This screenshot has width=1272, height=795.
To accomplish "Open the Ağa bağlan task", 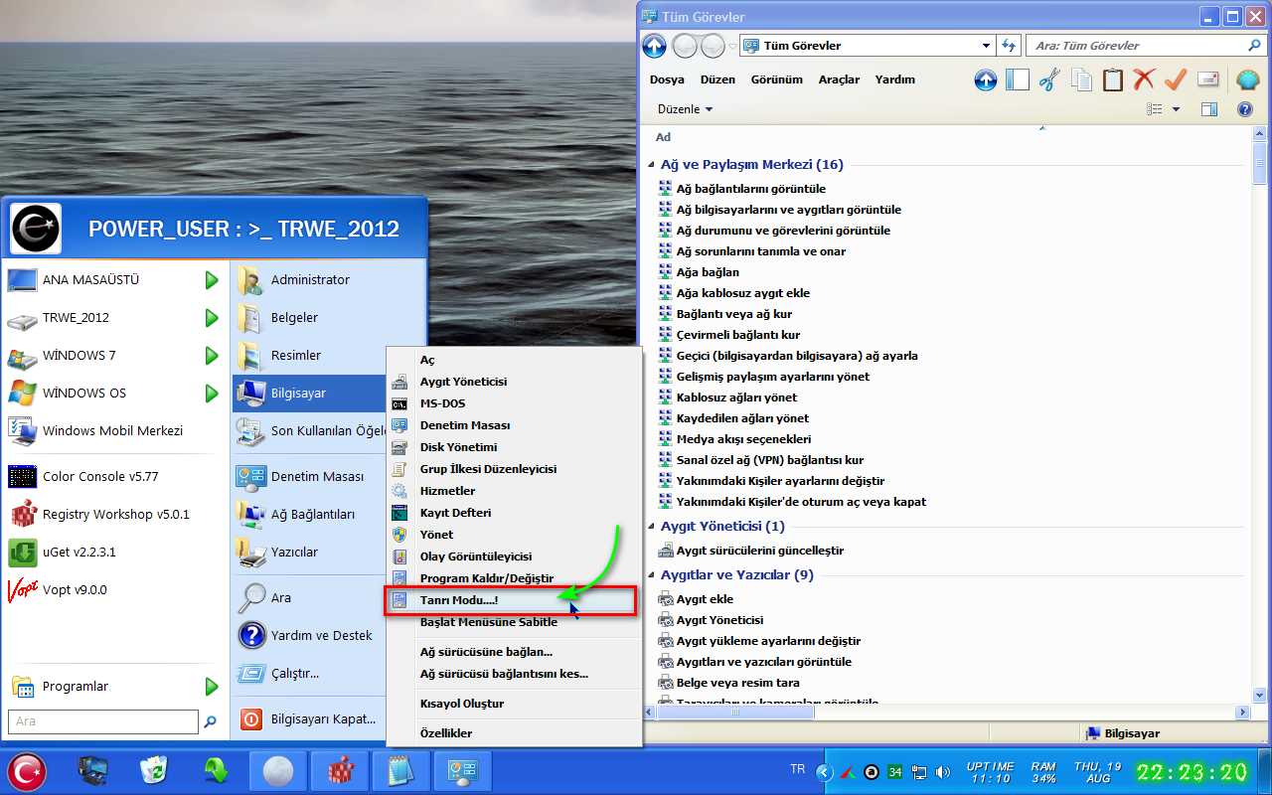I will point(708,272).
